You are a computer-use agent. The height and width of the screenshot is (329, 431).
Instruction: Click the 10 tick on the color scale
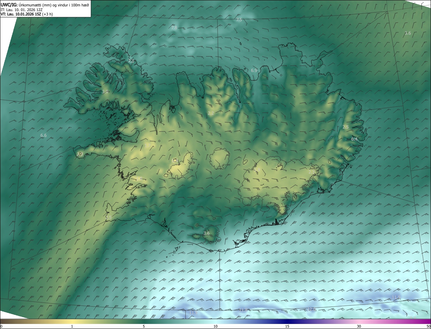point(215,327)
